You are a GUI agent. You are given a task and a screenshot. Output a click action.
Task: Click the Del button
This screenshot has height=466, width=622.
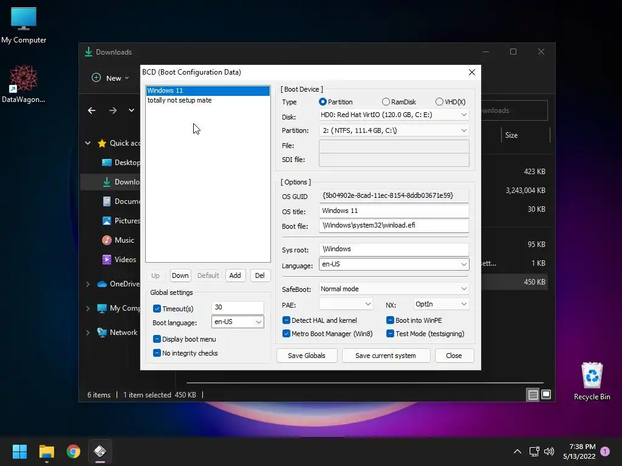[260, 275]
